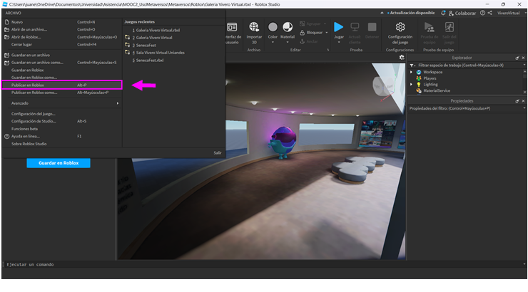Open the viewport settings gear icon
The height and width of the screenshot is (292, 528).
coord(402,58)
